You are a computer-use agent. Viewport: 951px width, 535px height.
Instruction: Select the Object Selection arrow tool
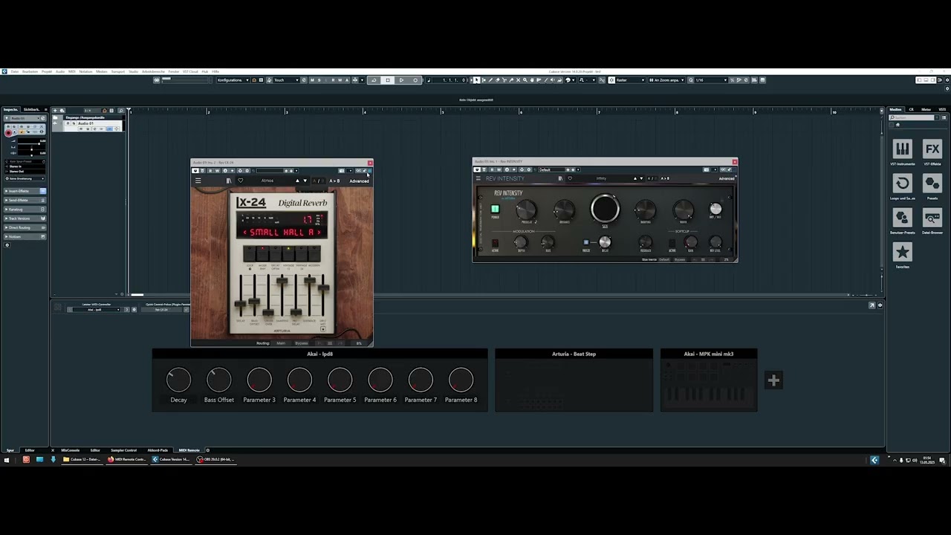[476, 80]
